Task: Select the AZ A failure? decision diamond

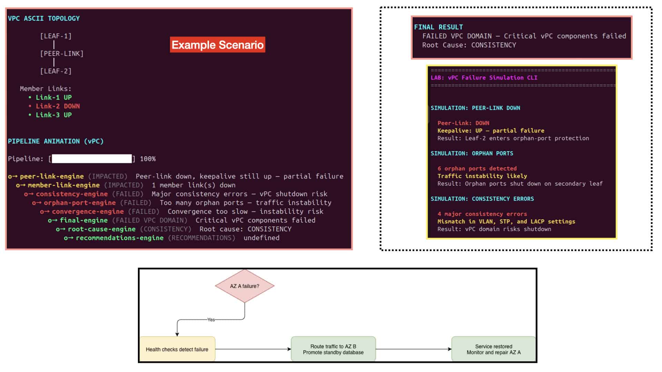Action: pos(244,286)
